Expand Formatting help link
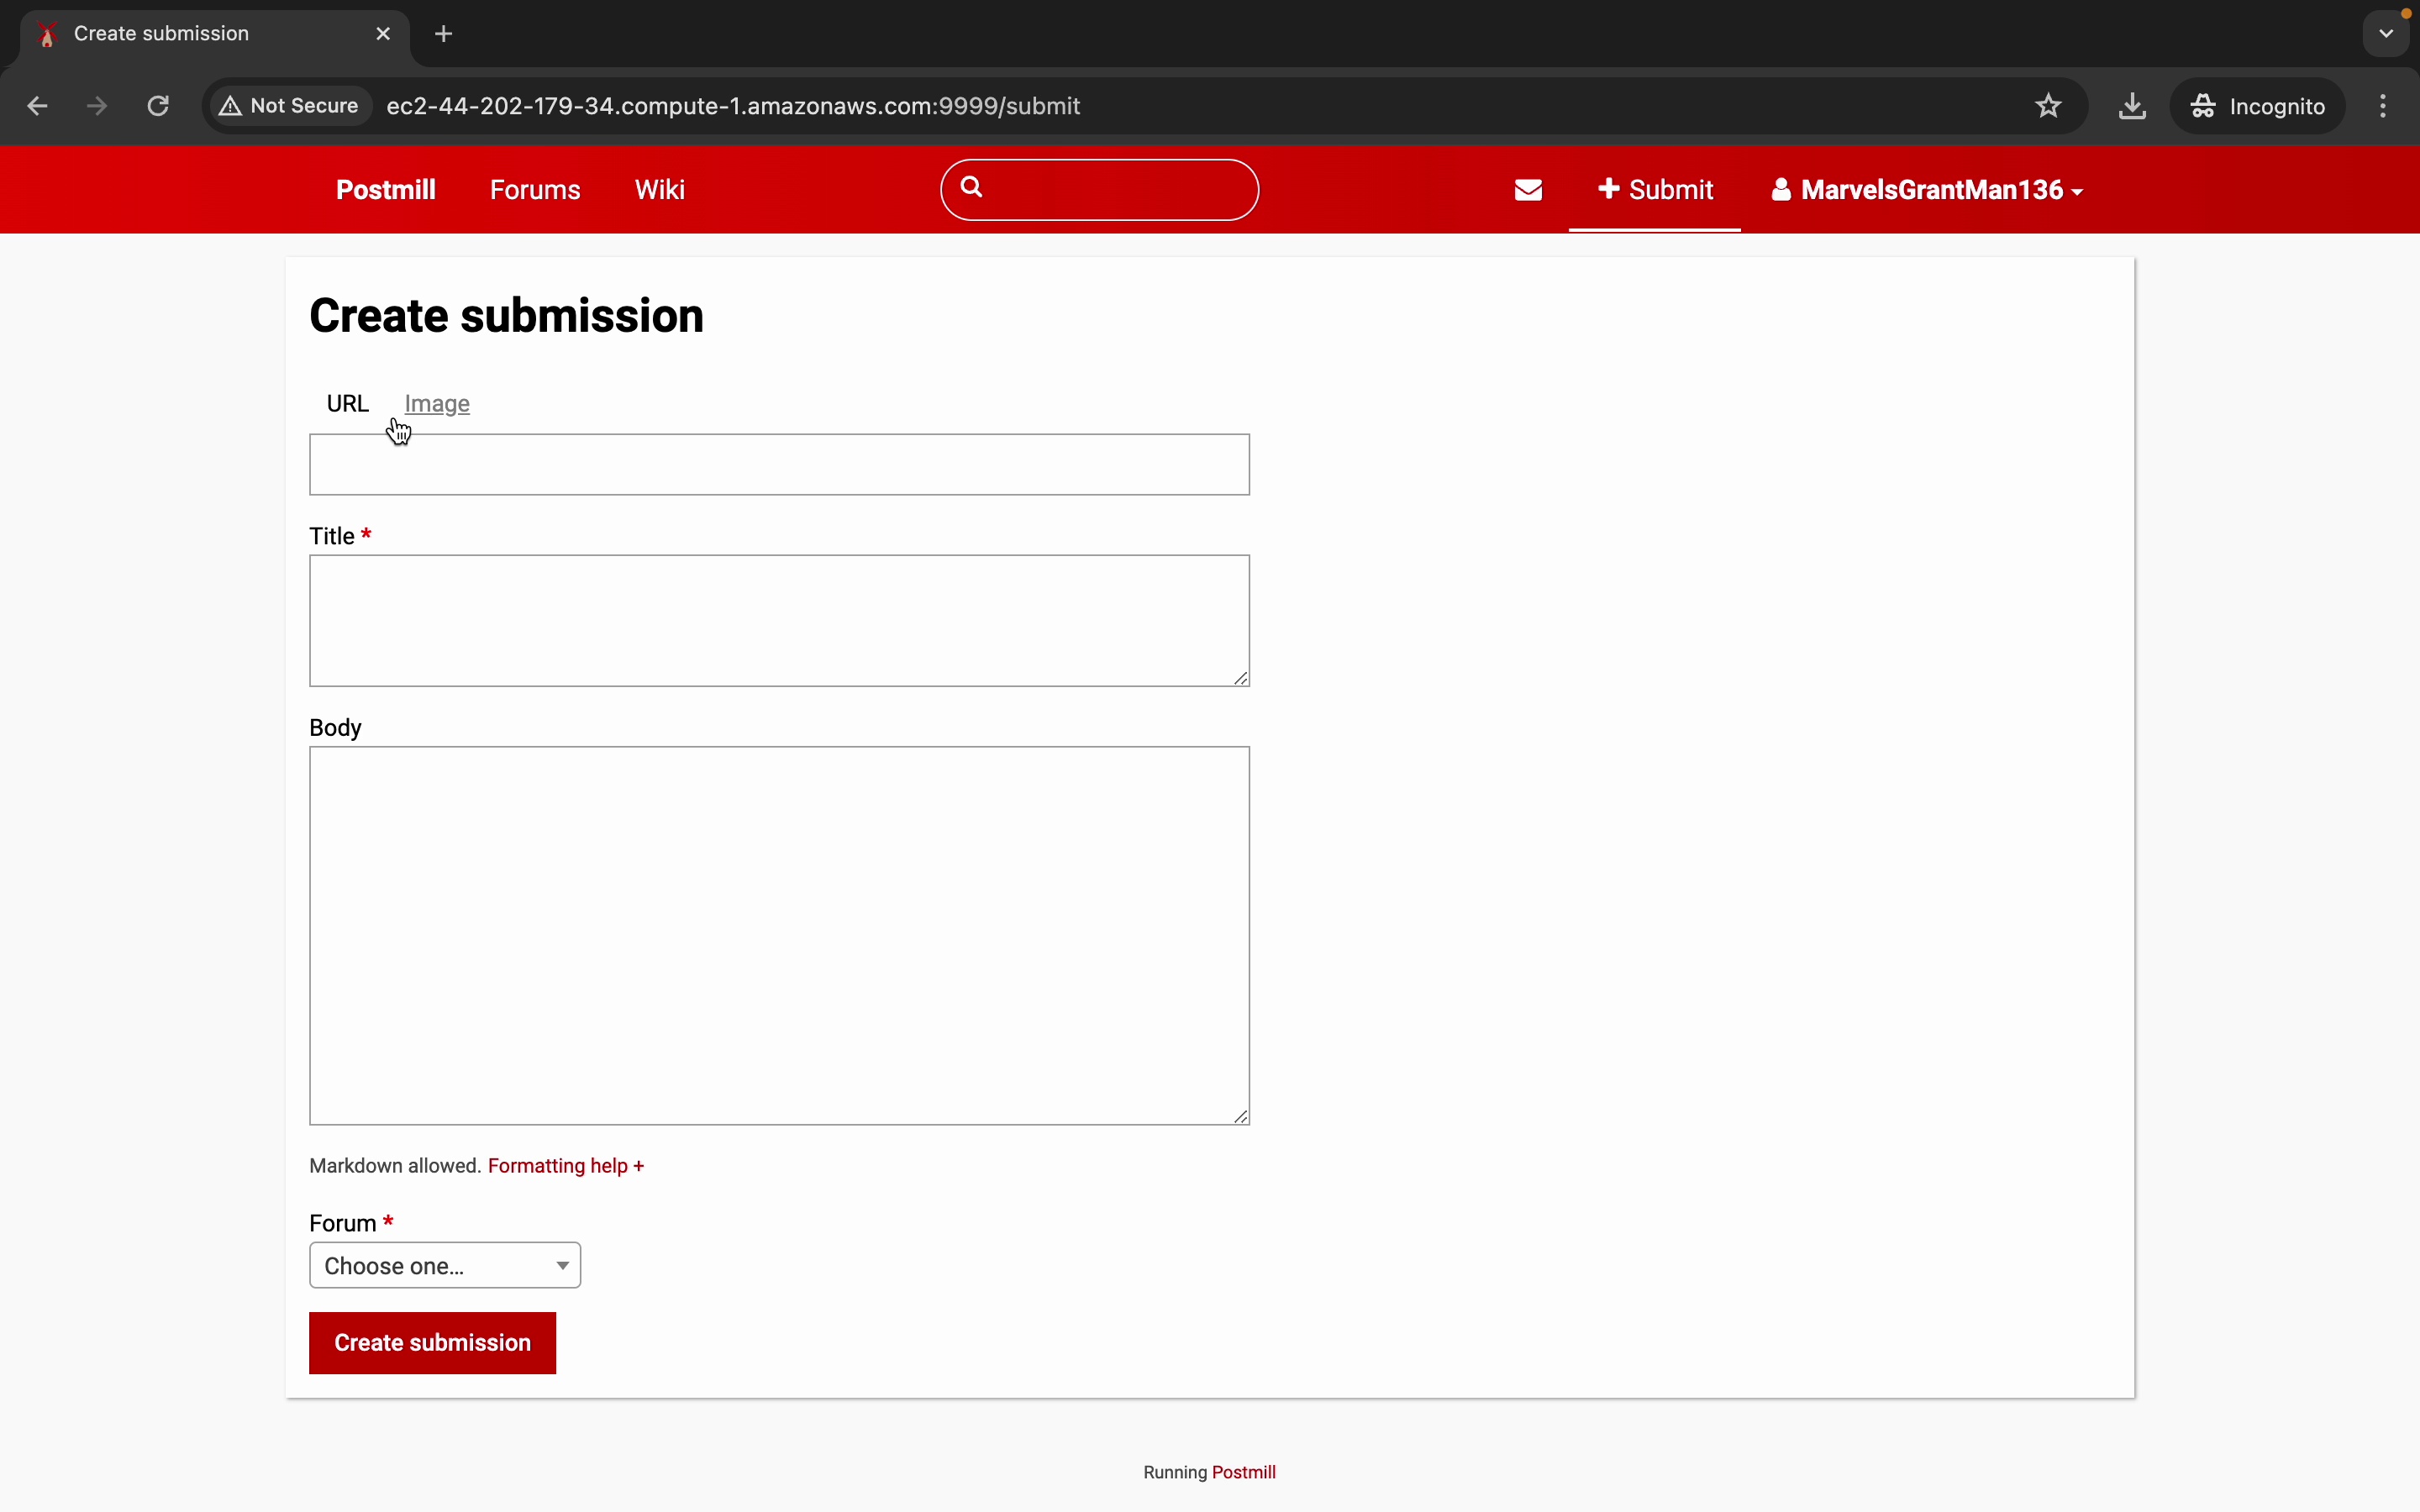Viewport: 2420px width, 1512px height. (566, 1166)
